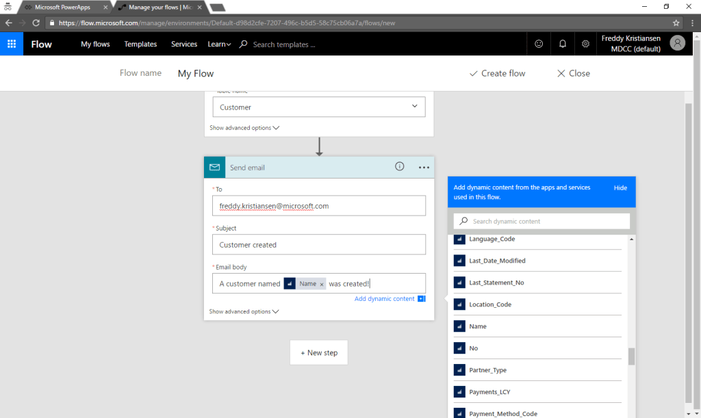Click the icon beside Last_Statement_No
Screen dimensions: 701x418
pyautogui.click(x=459, y=283)
